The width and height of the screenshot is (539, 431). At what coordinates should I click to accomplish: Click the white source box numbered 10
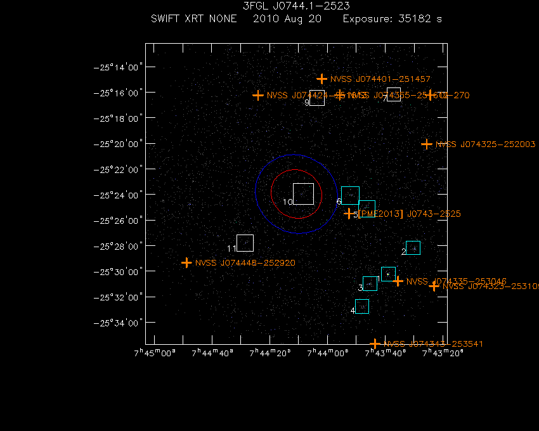[x=303, y=194]
